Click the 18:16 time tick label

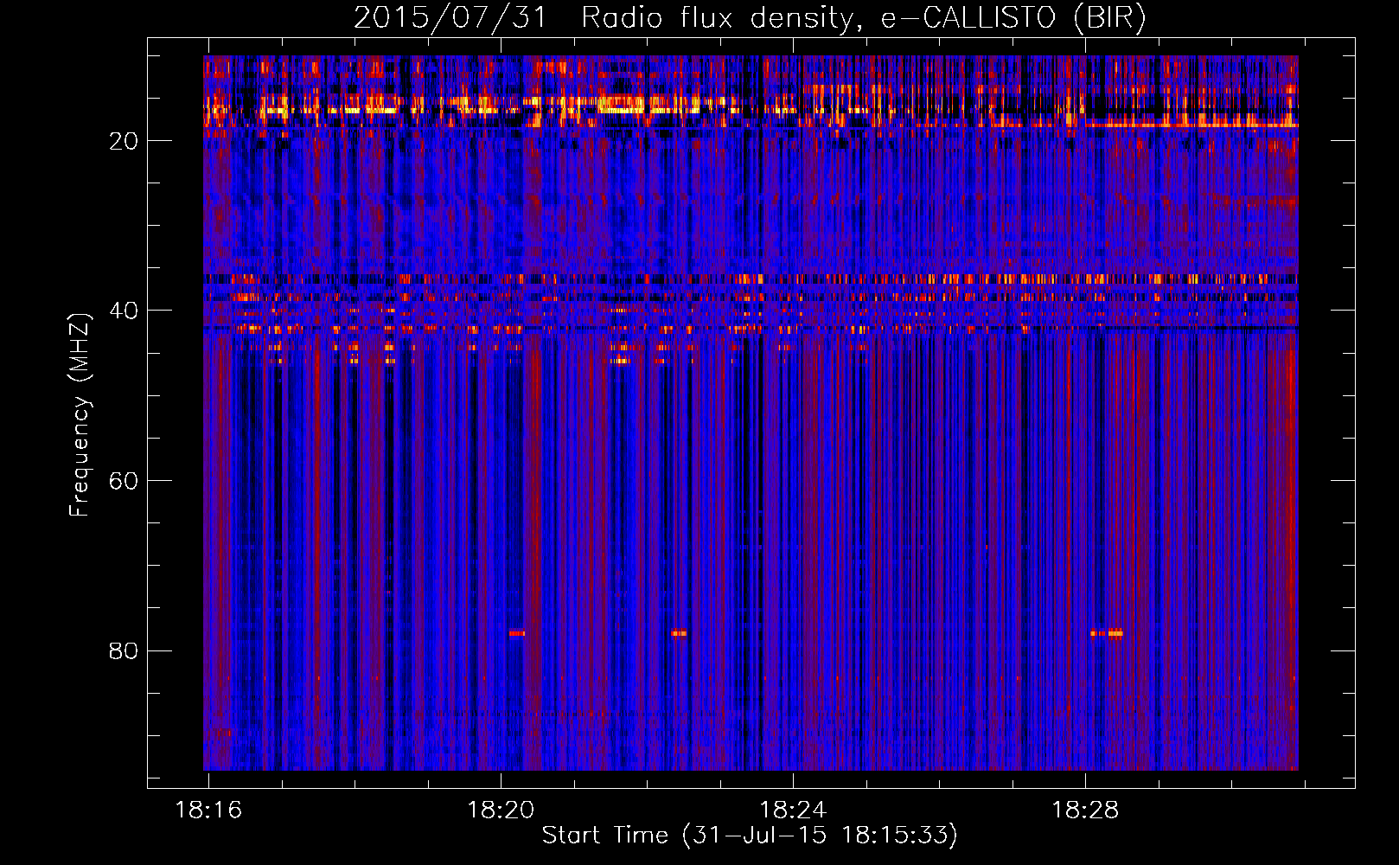click(208, 811)
